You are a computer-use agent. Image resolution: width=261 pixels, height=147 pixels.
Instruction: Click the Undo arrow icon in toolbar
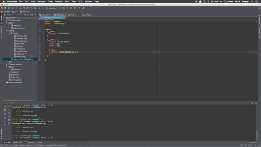pos(13,8)
